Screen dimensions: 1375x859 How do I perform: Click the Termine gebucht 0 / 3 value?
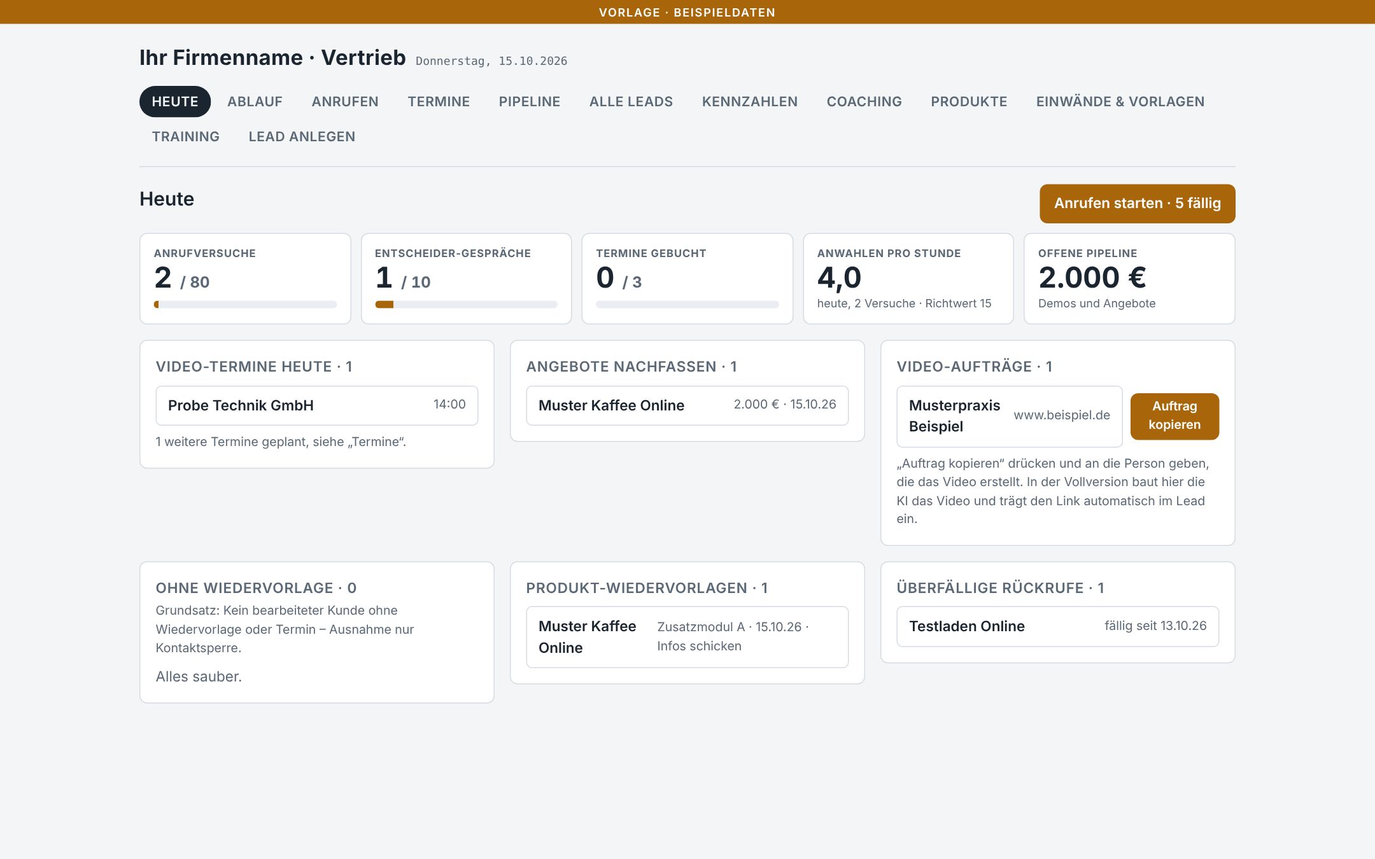tap(619, 278)
